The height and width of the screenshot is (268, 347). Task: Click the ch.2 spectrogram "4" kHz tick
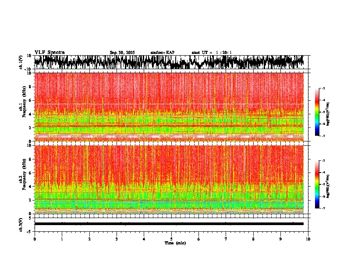click(30, 187)
